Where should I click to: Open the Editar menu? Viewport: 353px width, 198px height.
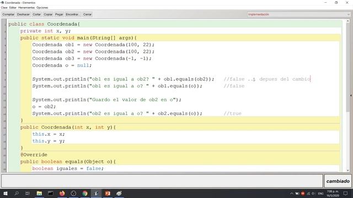(13, 8)
